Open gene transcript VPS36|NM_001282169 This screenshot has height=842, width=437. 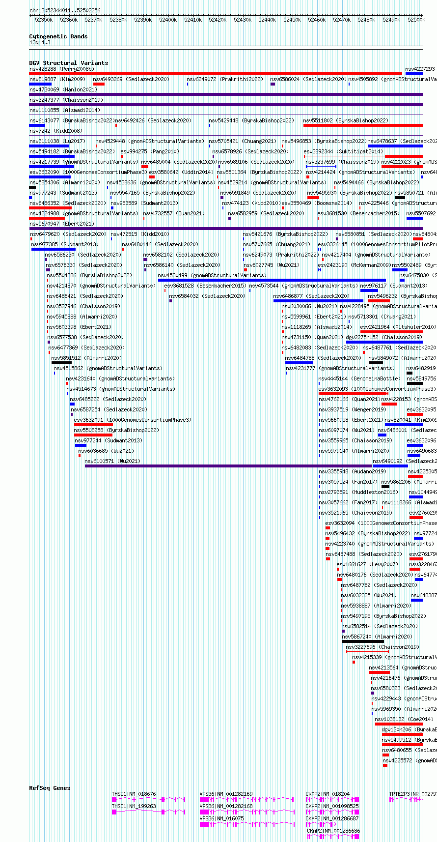(x=226, y=794)
